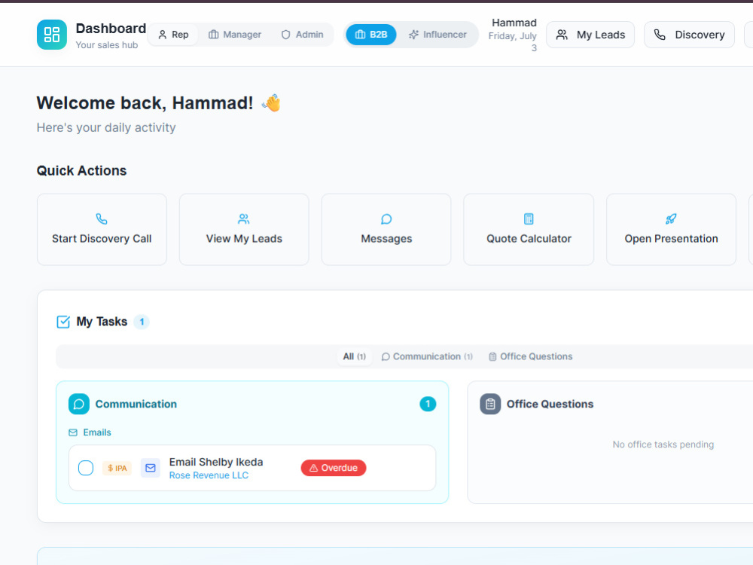Click the sparkle icon beside Influencer

point(413,35)
